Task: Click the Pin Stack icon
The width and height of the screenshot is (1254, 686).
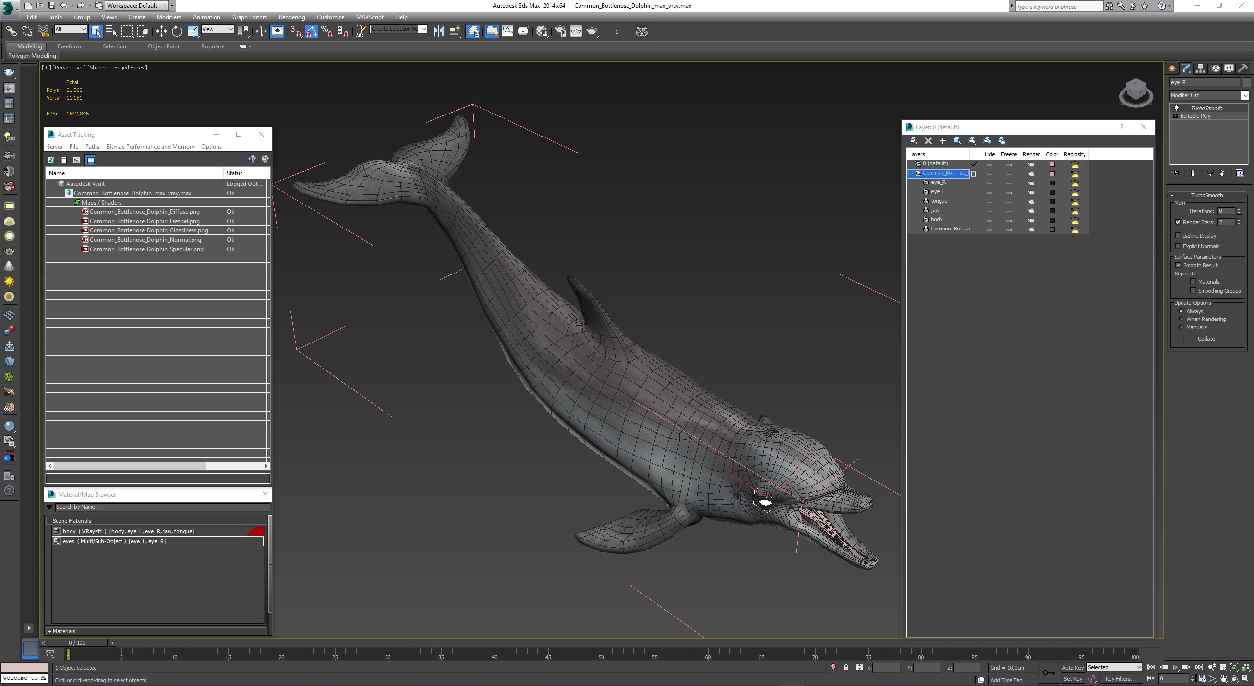Action: (1176, 173)
